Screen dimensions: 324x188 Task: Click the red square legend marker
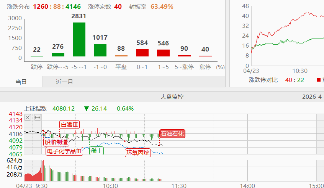318,80
